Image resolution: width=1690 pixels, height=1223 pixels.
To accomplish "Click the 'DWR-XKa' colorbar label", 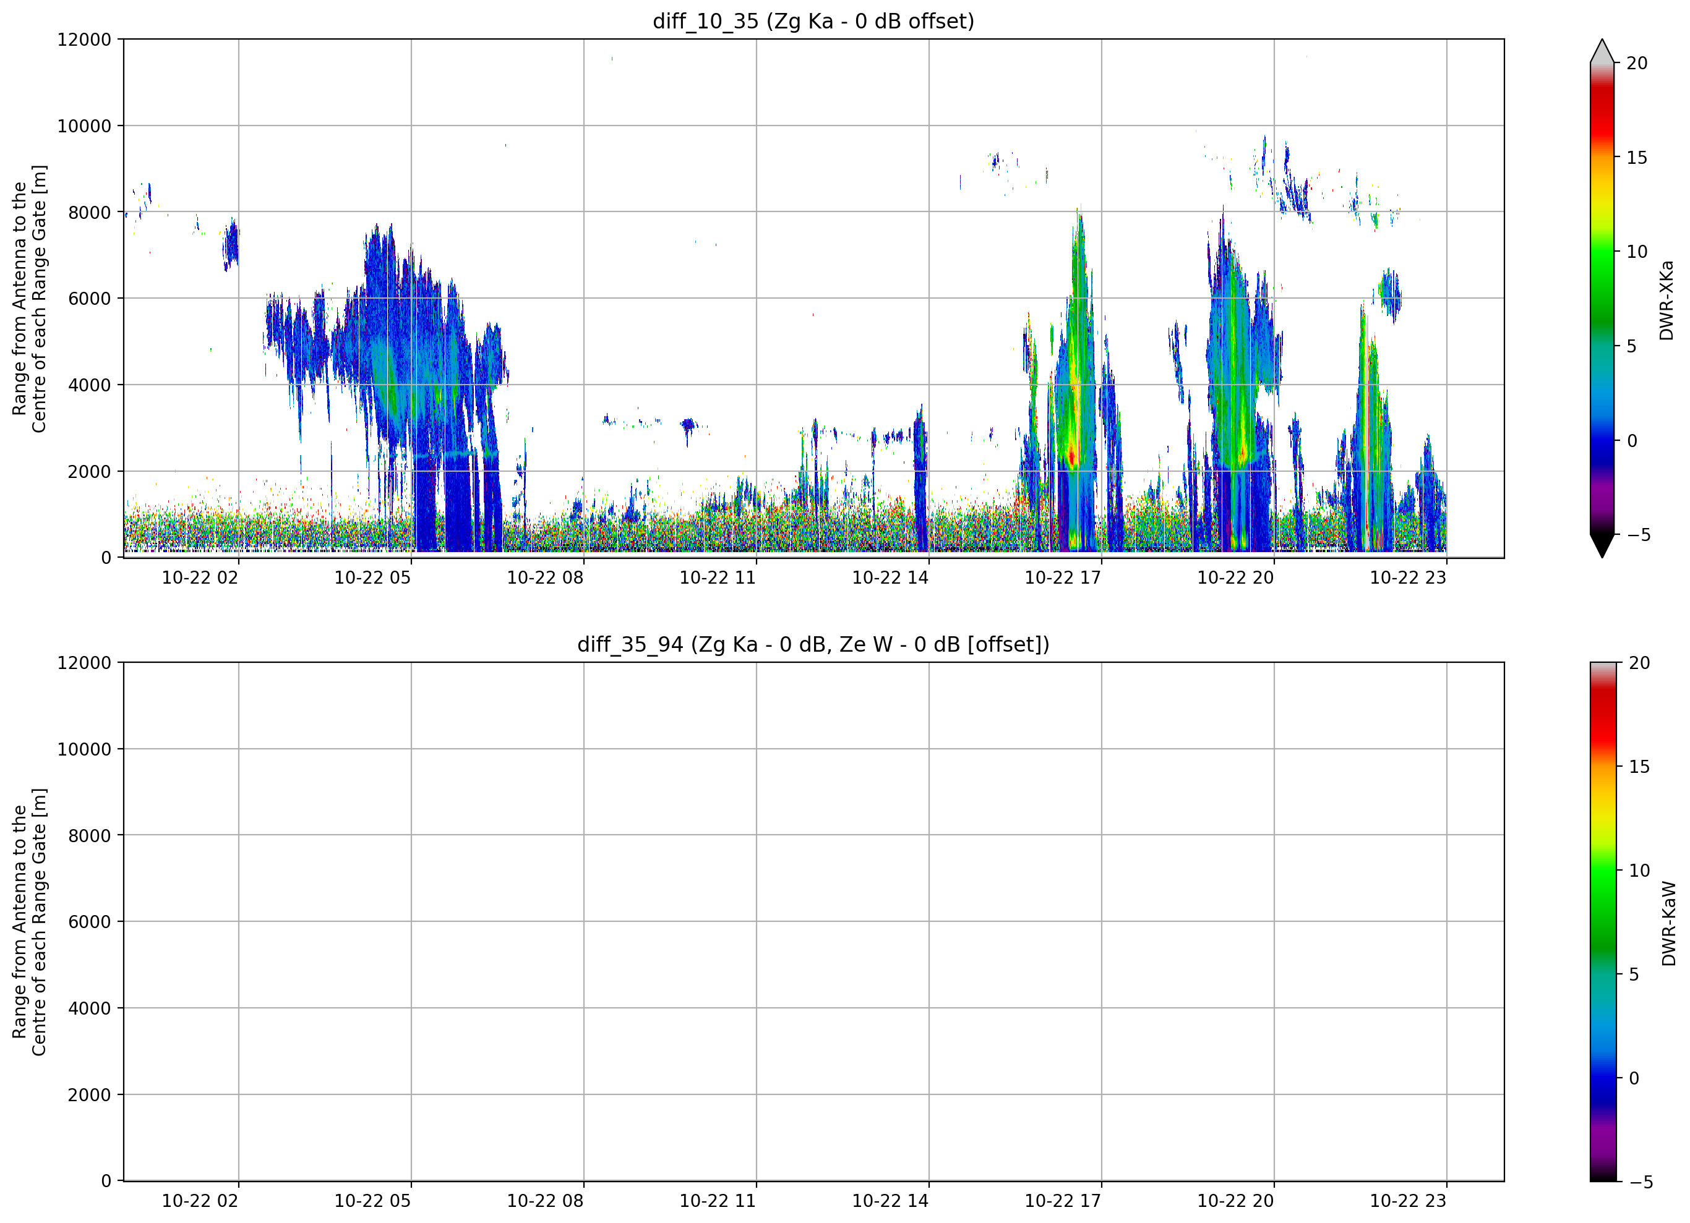I will (1666, 300).
